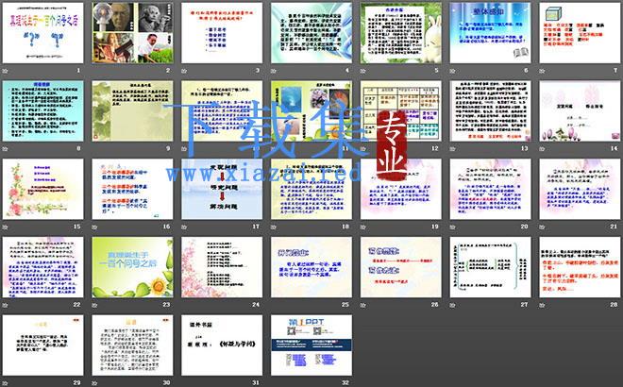The image size is (623, 387).
Task: Click the animation star under slide 18
Action: pos(274,227)
